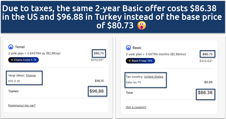The height and width of the screenshot is (119, 226).
Task: Open the Türkiye tax country link
Action: coord(31,75)
